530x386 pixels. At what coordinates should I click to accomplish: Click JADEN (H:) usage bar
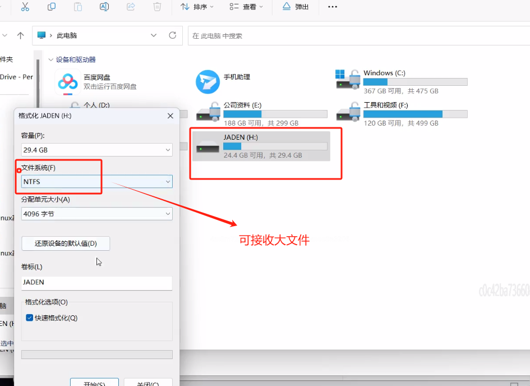(x=275, y=146)
